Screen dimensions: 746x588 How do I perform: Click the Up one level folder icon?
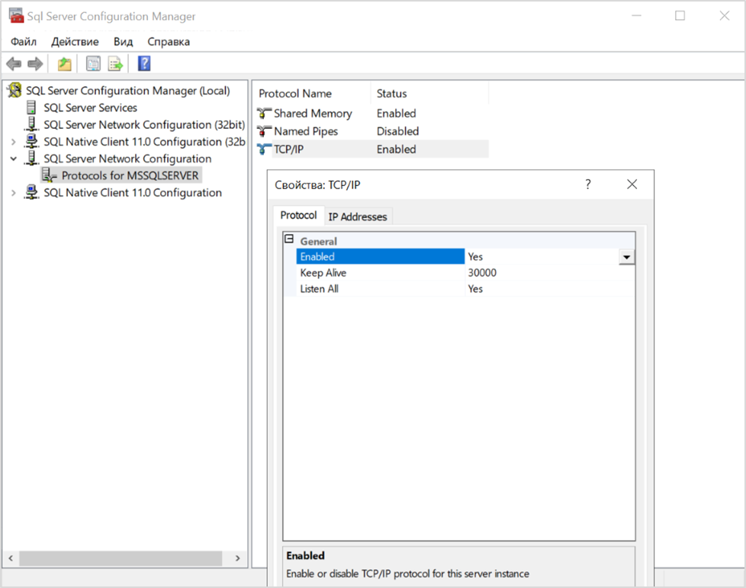(x=64, y=63)
